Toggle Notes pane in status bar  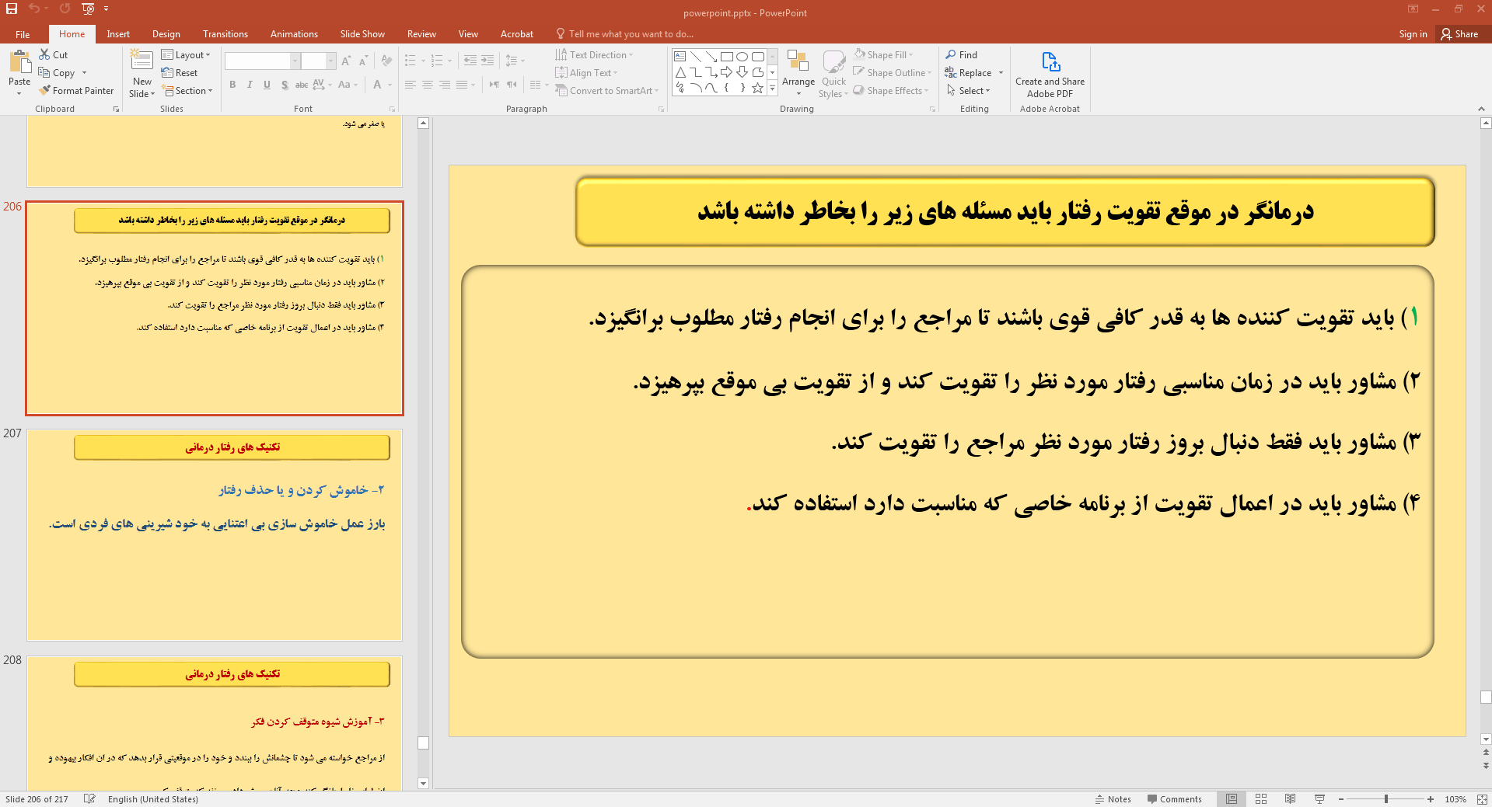pos(1113,798)
